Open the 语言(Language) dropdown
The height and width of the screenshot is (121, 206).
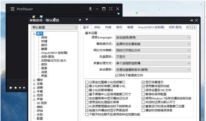point(153,38)
